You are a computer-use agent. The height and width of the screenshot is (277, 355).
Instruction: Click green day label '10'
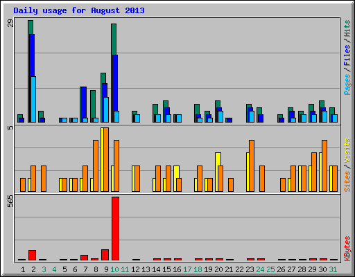114,269
